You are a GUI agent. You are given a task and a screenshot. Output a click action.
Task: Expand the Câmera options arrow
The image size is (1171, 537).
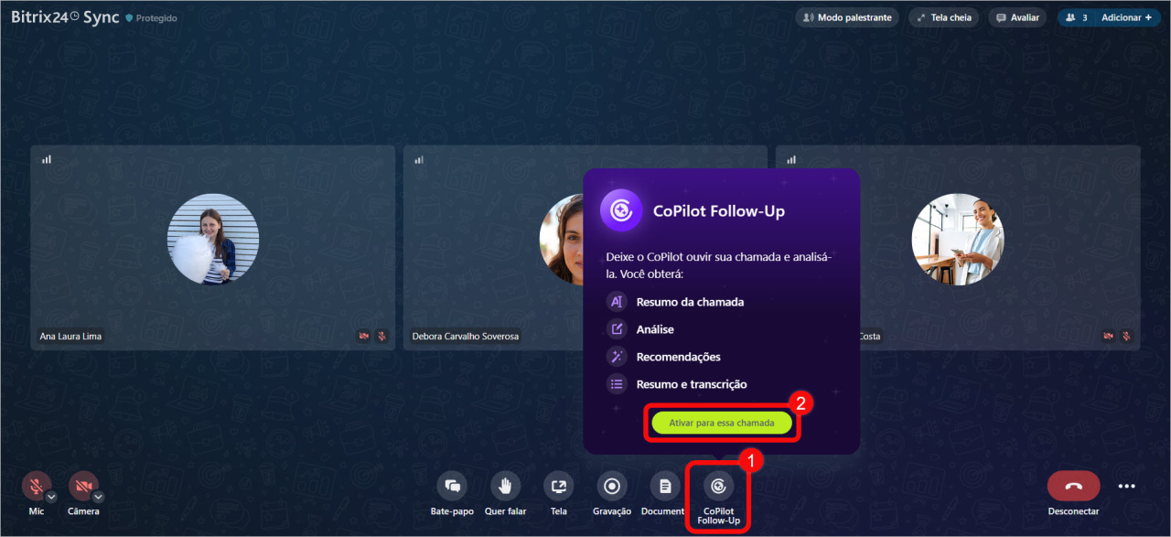coord(99,497)
